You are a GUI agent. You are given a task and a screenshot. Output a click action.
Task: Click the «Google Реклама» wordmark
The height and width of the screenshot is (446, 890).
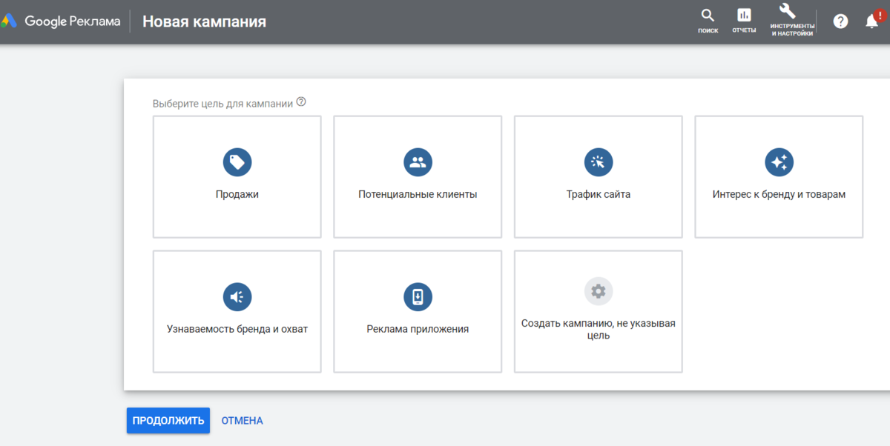point(73,21)
